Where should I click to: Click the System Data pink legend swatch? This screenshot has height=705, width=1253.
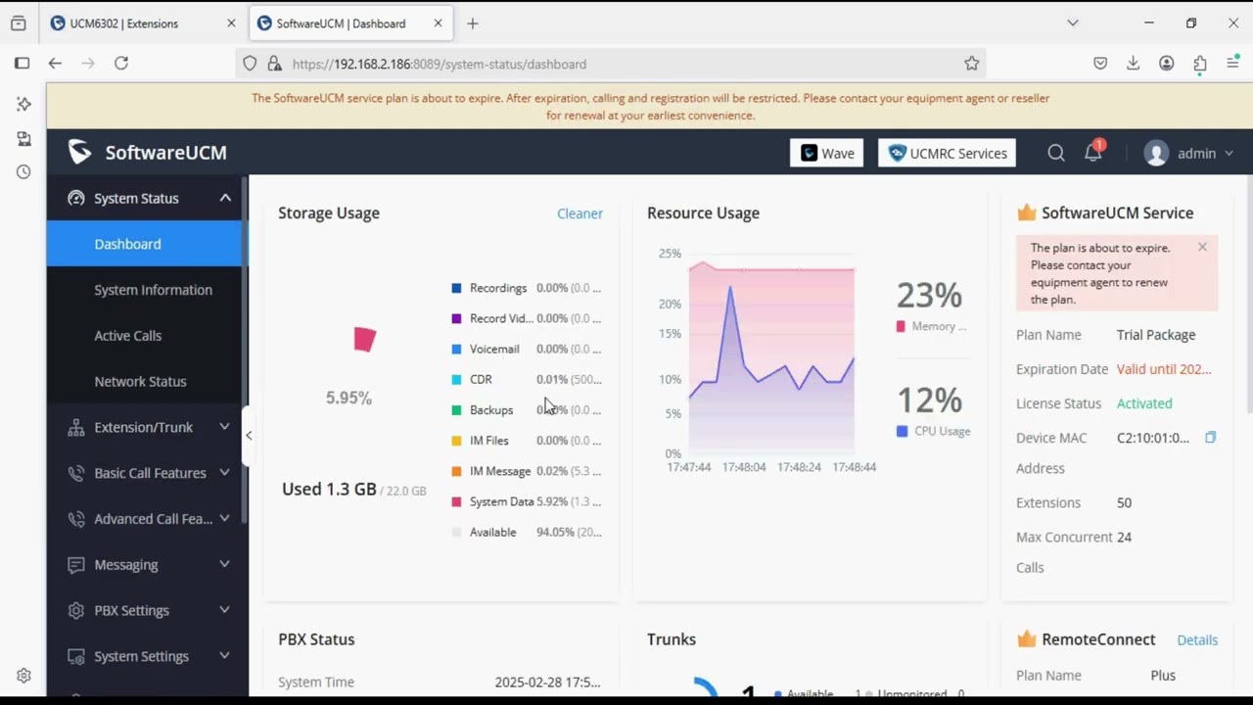tap(456, 501)
